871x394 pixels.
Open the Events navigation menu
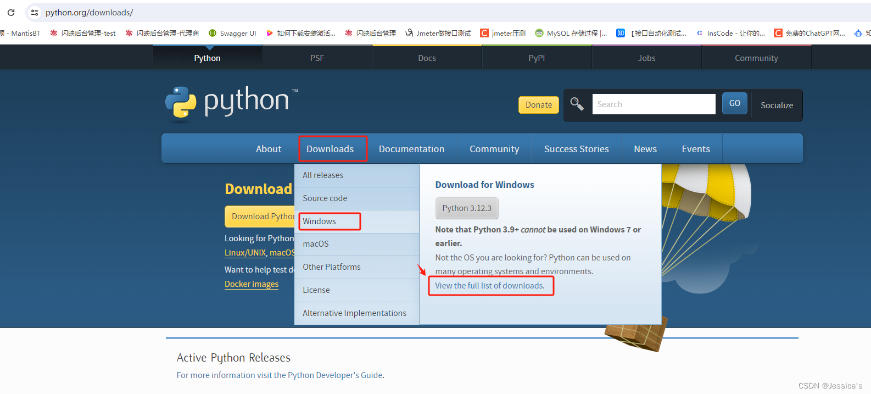[x=696, y=149]
